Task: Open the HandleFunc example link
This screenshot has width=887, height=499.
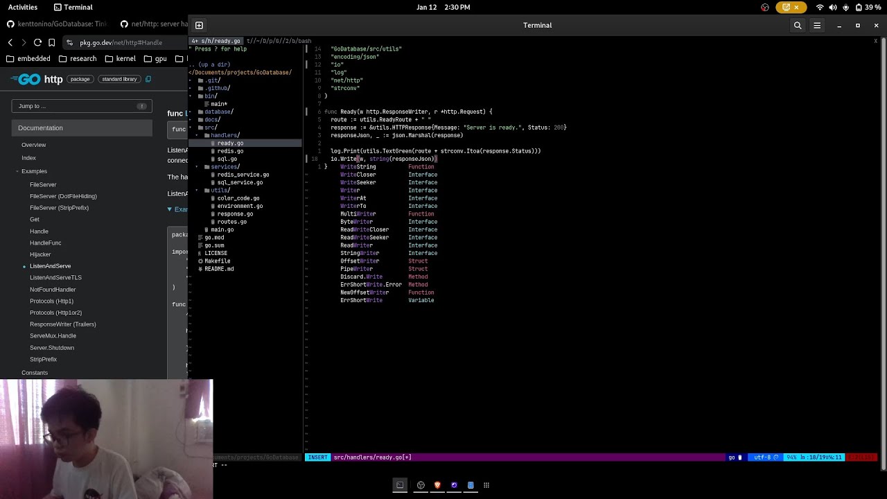Action: [x=46, y=243]
